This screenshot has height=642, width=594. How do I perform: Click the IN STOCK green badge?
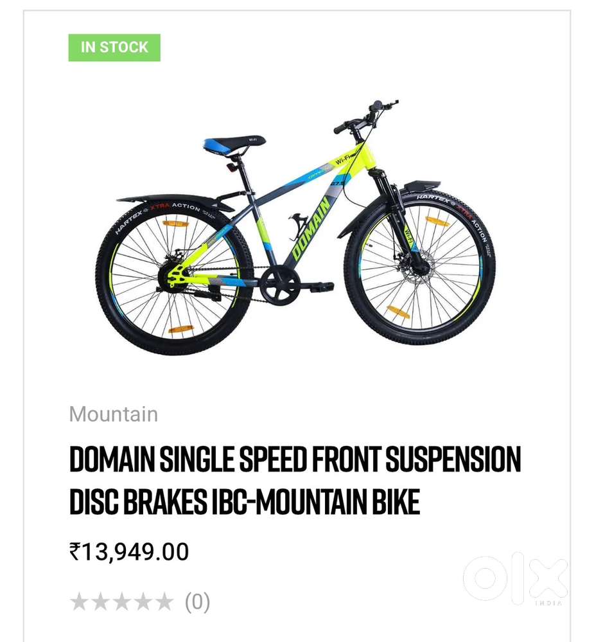point(114,48)
